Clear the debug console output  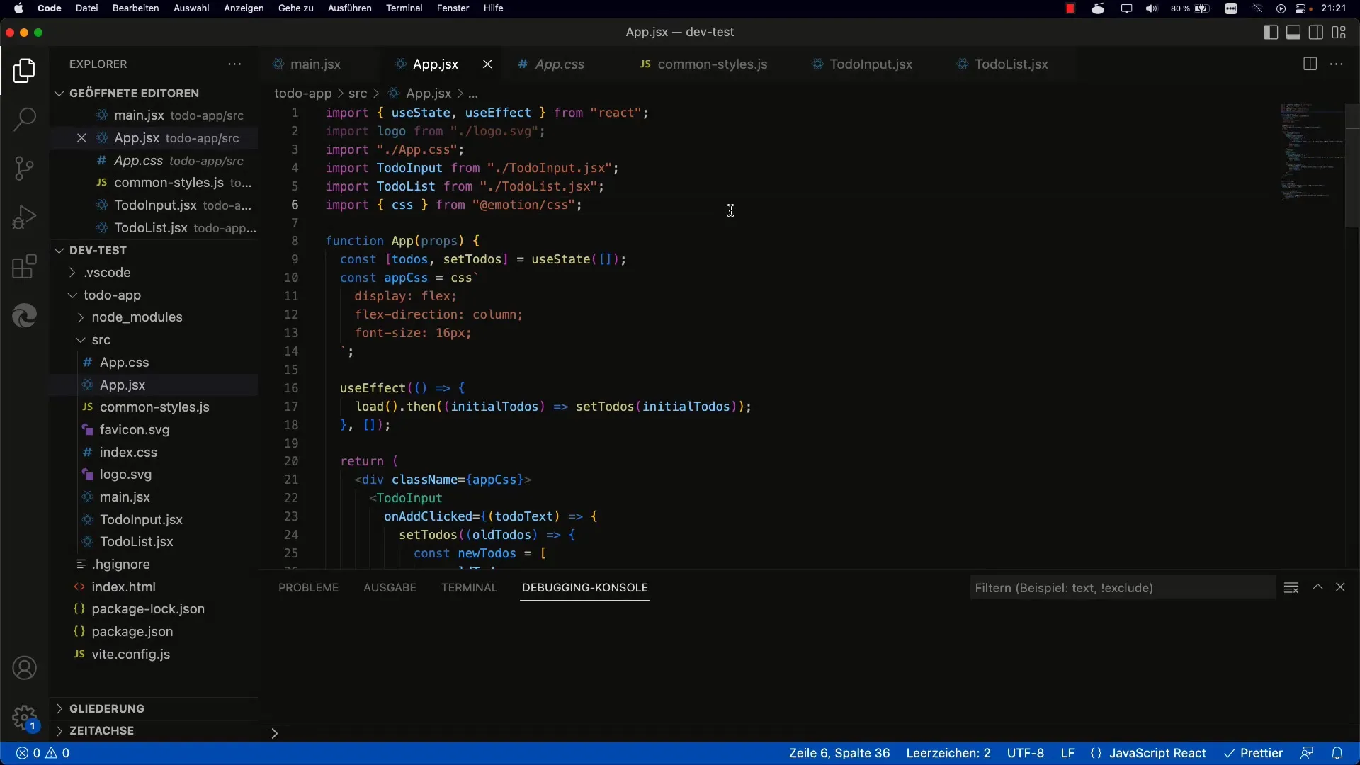[1291, 587]
